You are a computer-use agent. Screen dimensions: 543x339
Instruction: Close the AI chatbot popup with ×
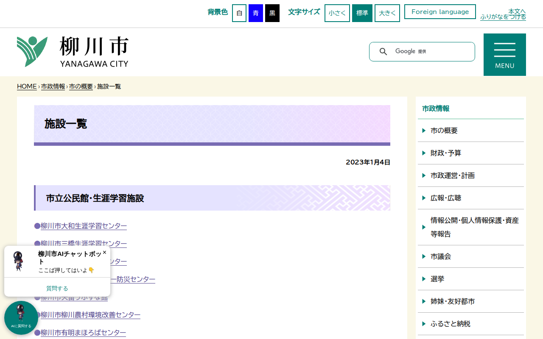104,252
